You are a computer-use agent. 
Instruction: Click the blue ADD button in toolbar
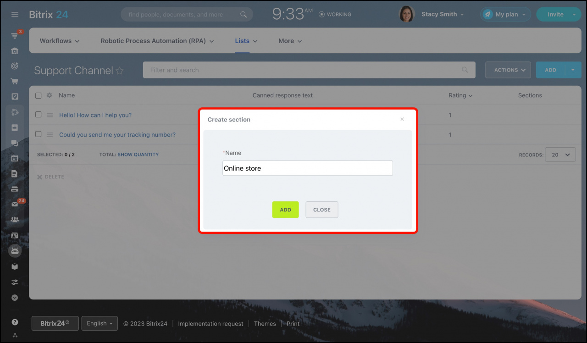click(551, 70)
